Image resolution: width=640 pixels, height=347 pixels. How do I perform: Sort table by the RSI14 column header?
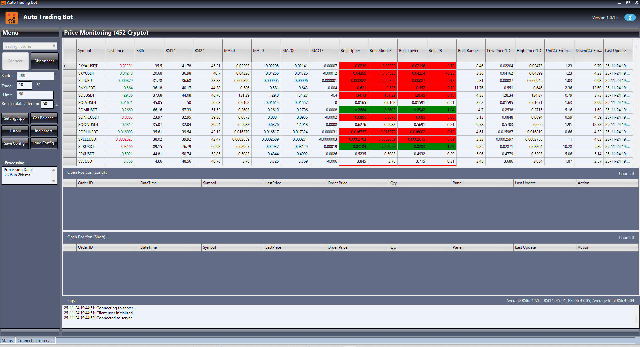pos(178,51)
